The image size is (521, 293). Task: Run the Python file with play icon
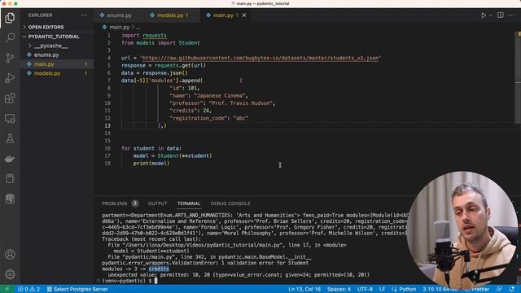pyautogui.click(x=484, y=15)
